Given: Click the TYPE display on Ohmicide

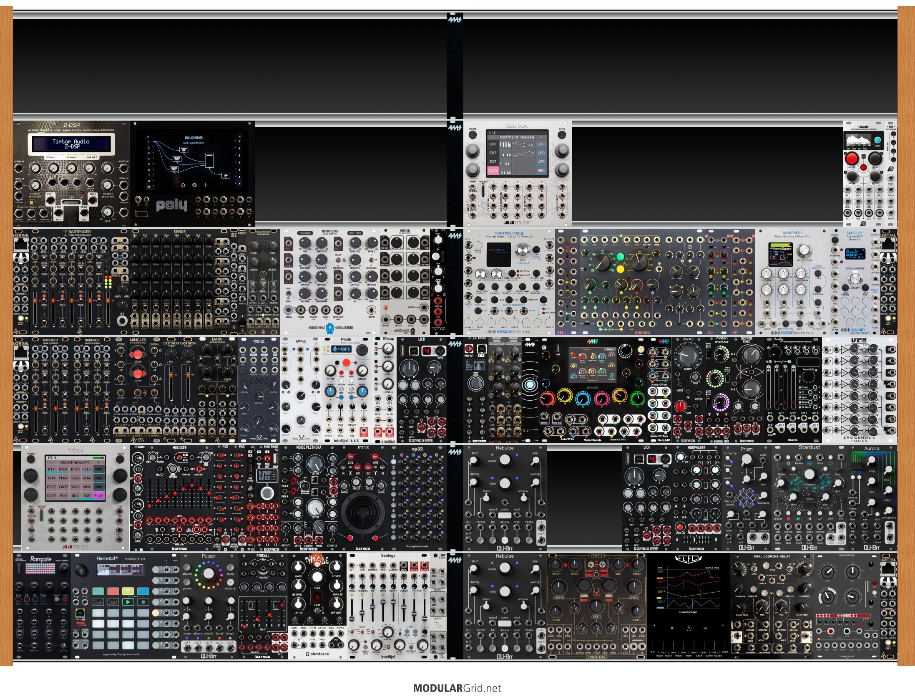Looking at the screenshot, I should point(317,598).
